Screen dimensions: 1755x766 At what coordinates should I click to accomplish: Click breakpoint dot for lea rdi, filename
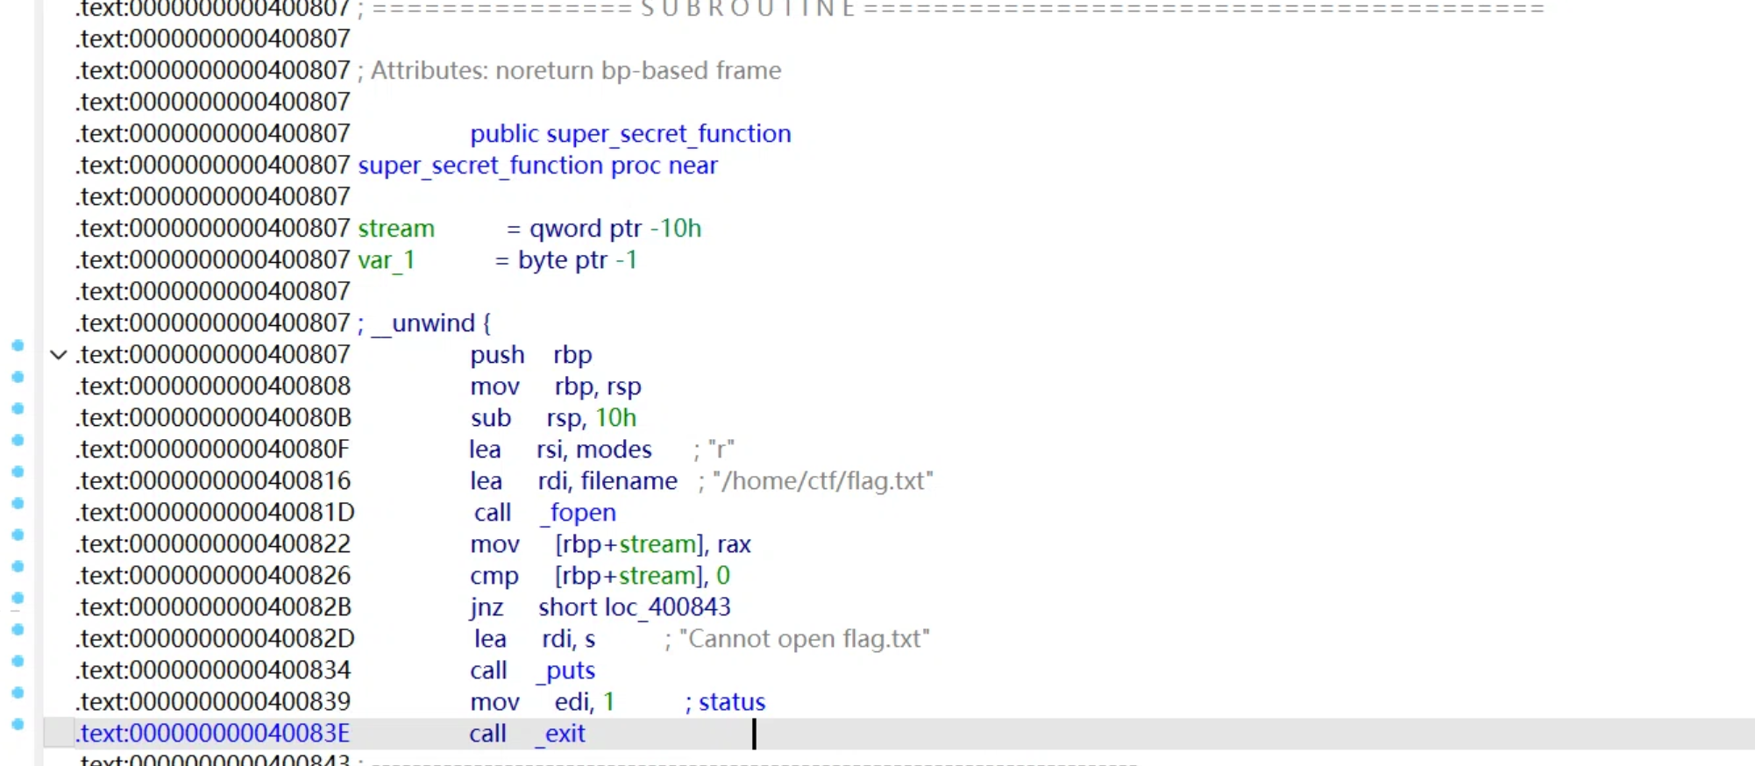(18, 472)
